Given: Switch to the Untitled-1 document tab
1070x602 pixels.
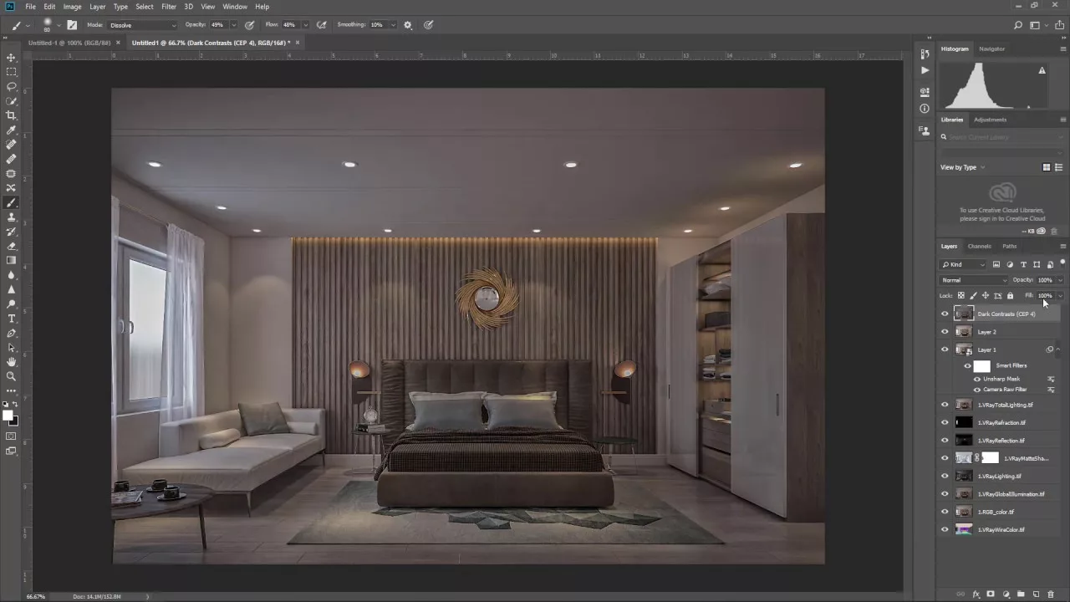Looking at the screenshot, I should [x=69, y=43].
